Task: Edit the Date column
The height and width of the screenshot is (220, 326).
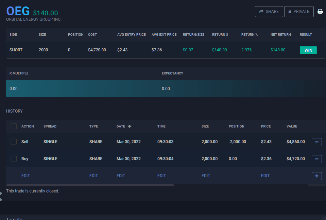Action: point(121,176)
